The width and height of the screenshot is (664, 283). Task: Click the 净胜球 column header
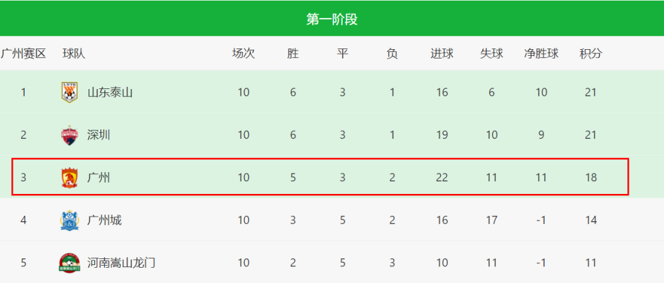click(541, 54)
